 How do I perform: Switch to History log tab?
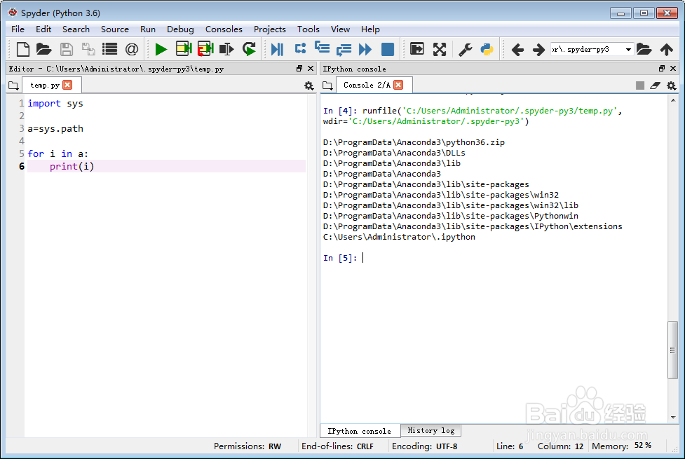tap(431, 430)
